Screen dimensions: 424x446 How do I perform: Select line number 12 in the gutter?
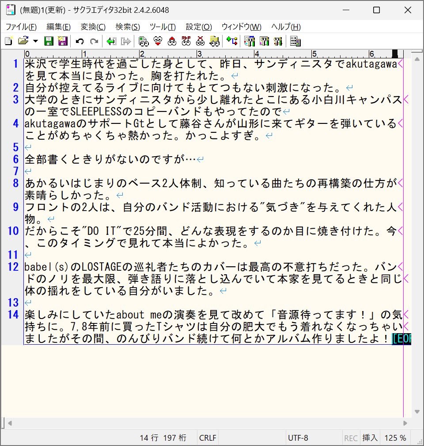pos(13,267)
